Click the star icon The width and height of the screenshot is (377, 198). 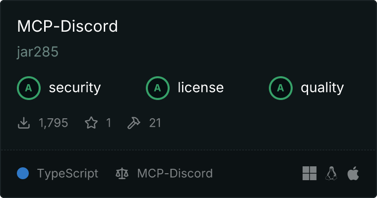point(91,123)
